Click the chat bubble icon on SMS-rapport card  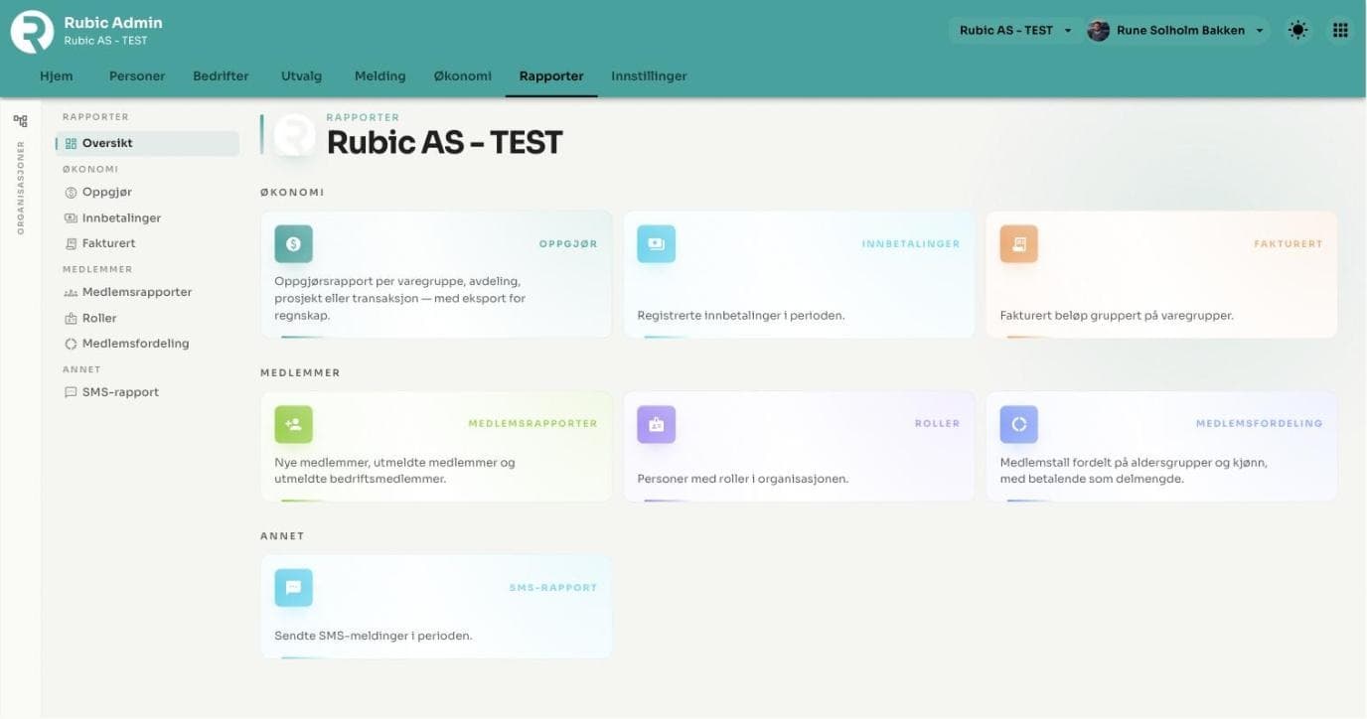[294, 588]
